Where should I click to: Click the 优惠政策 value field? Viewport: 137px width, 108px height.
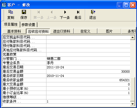[88, 54]
